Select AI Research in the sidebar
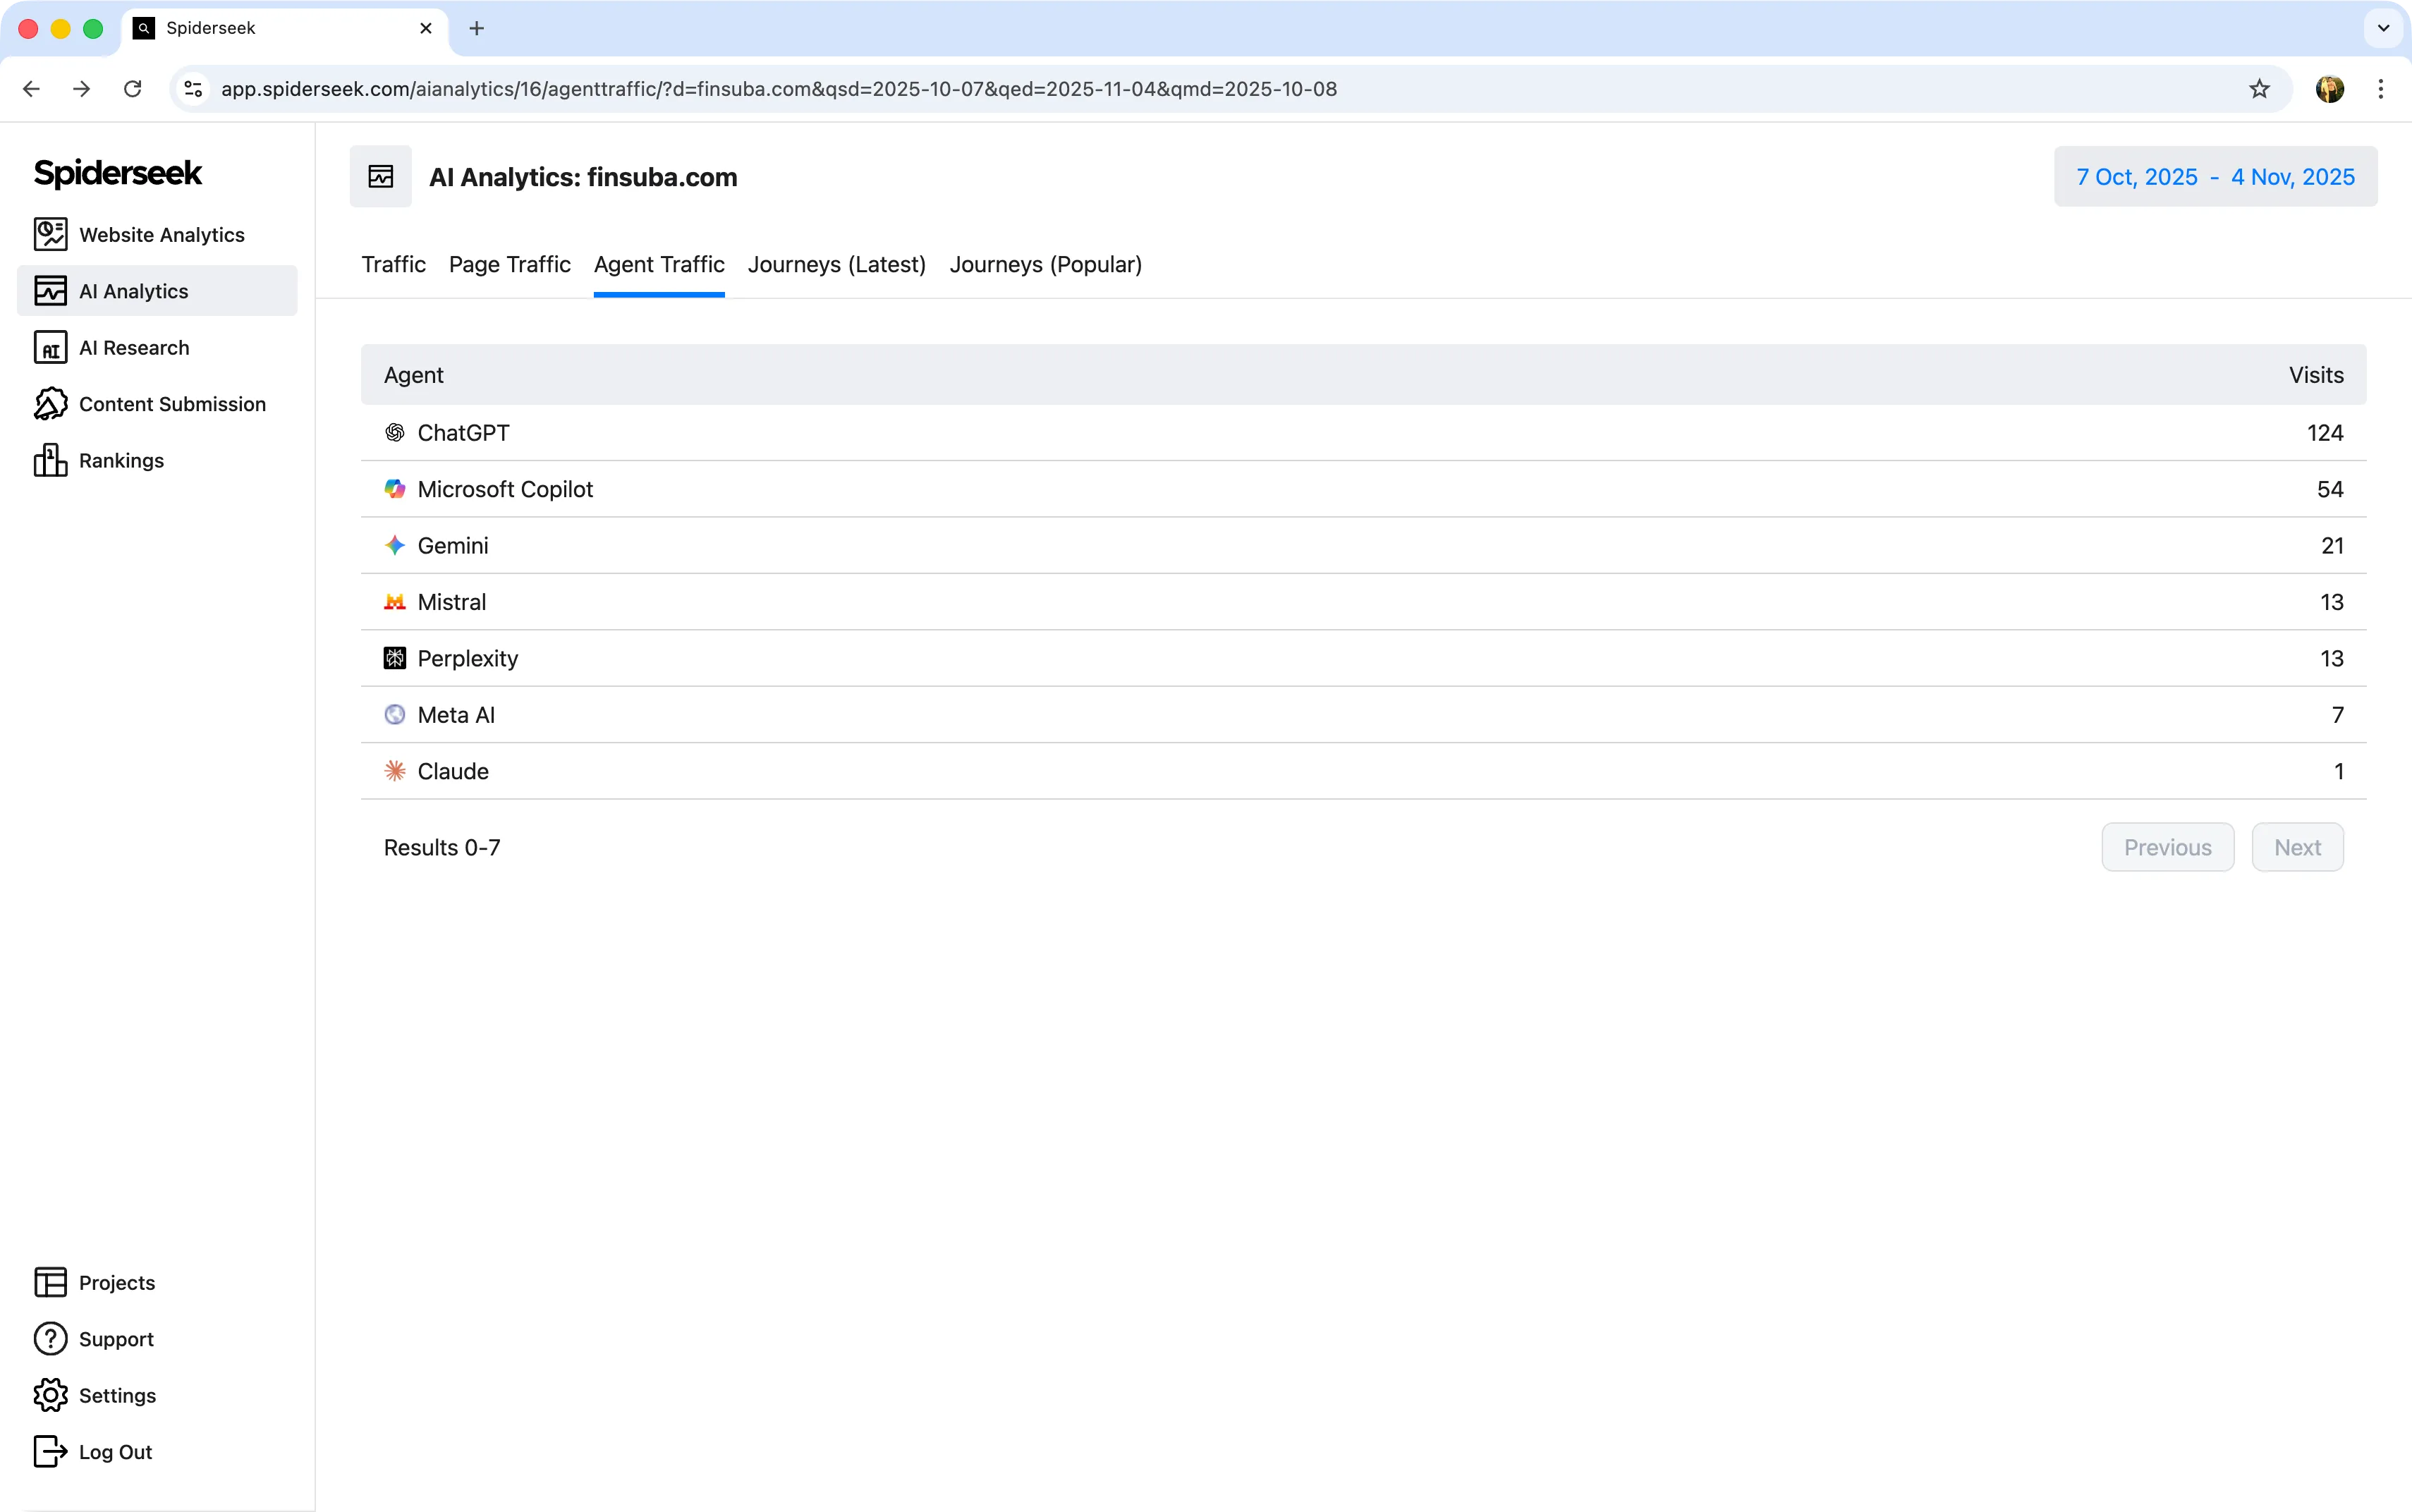2412x1512 pixels. click(134, 347)
